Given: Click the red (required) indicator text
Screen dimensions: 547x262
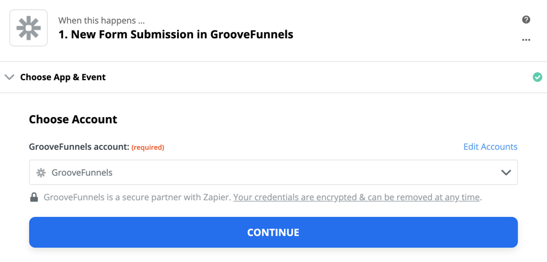Looking at the screenshot, I should pos(148,147).
